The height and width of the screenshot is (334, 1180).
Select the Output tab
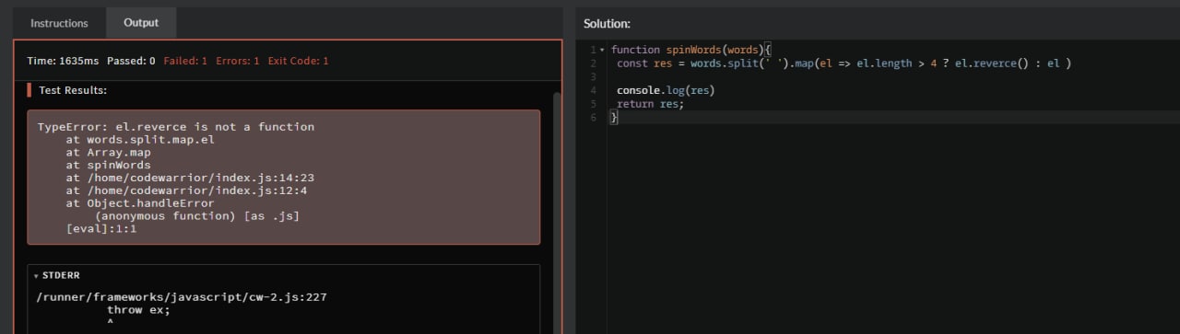(141, 23)
